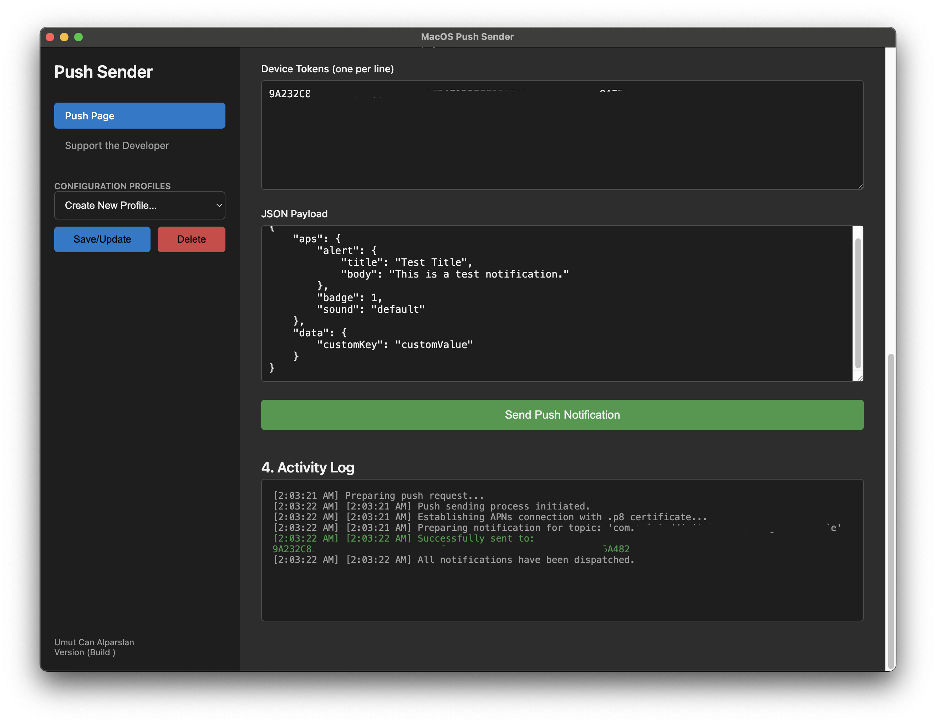The width and height of the screenshot is (936, 724).
Task: Click the "sound": "default" payload line
Action: pos(371,310)
